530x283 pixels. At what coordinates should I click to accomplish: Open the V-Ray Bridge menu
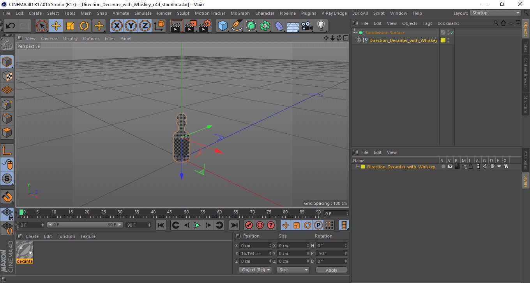click(x=334, y=13)
